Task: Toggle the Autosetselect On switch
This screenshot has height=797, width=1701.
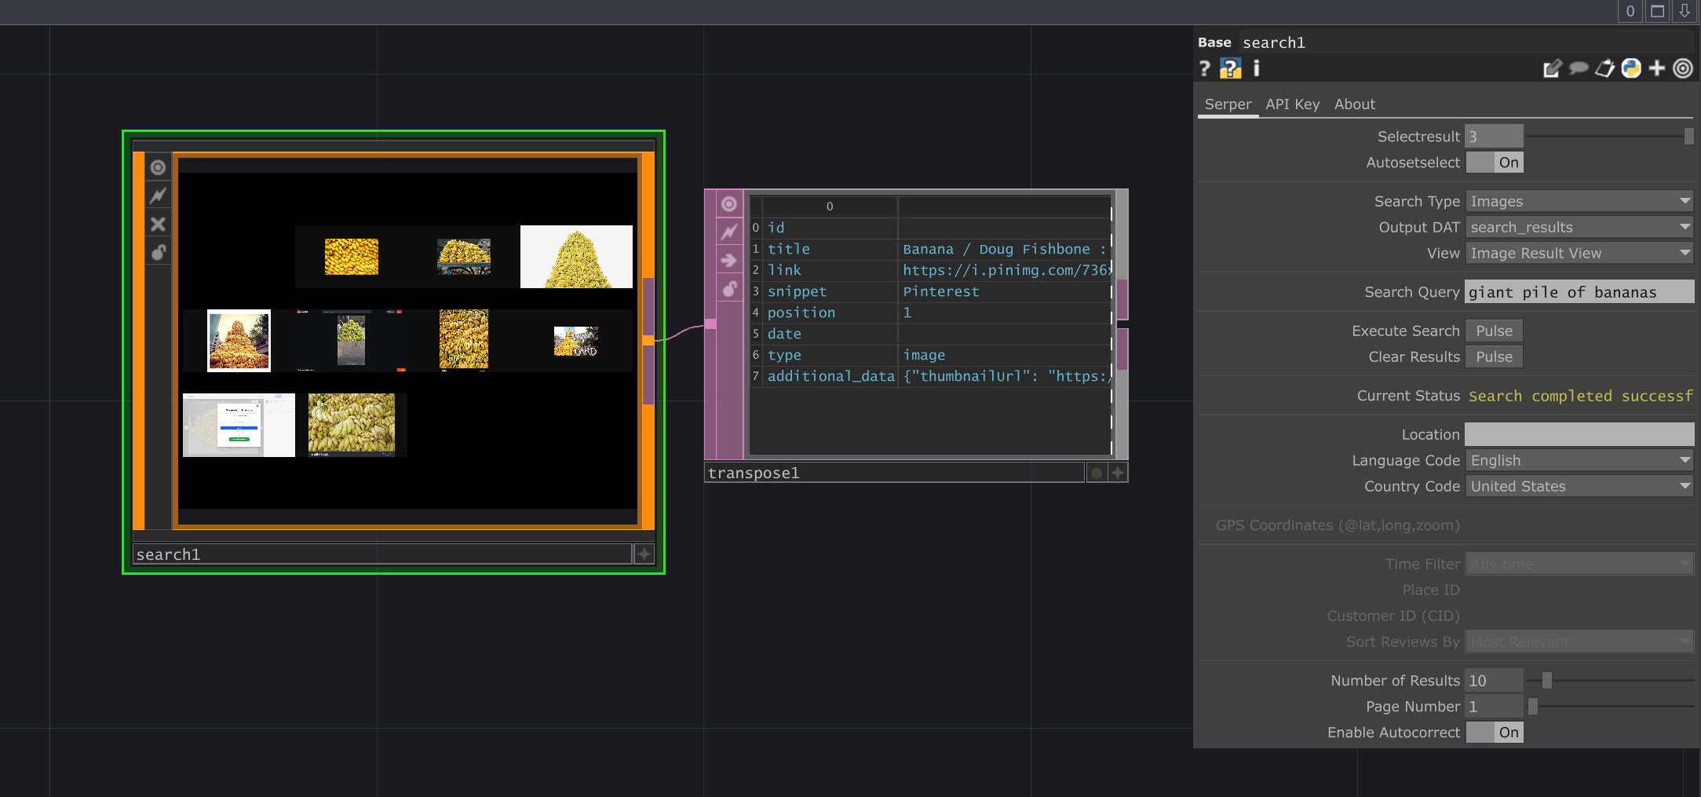Action: tap(1494, 163)
